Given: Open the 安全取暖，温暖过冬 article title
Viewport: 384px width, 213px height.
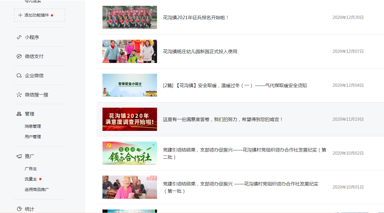Looking at the screenshot, I should click(x=235, y=85).
